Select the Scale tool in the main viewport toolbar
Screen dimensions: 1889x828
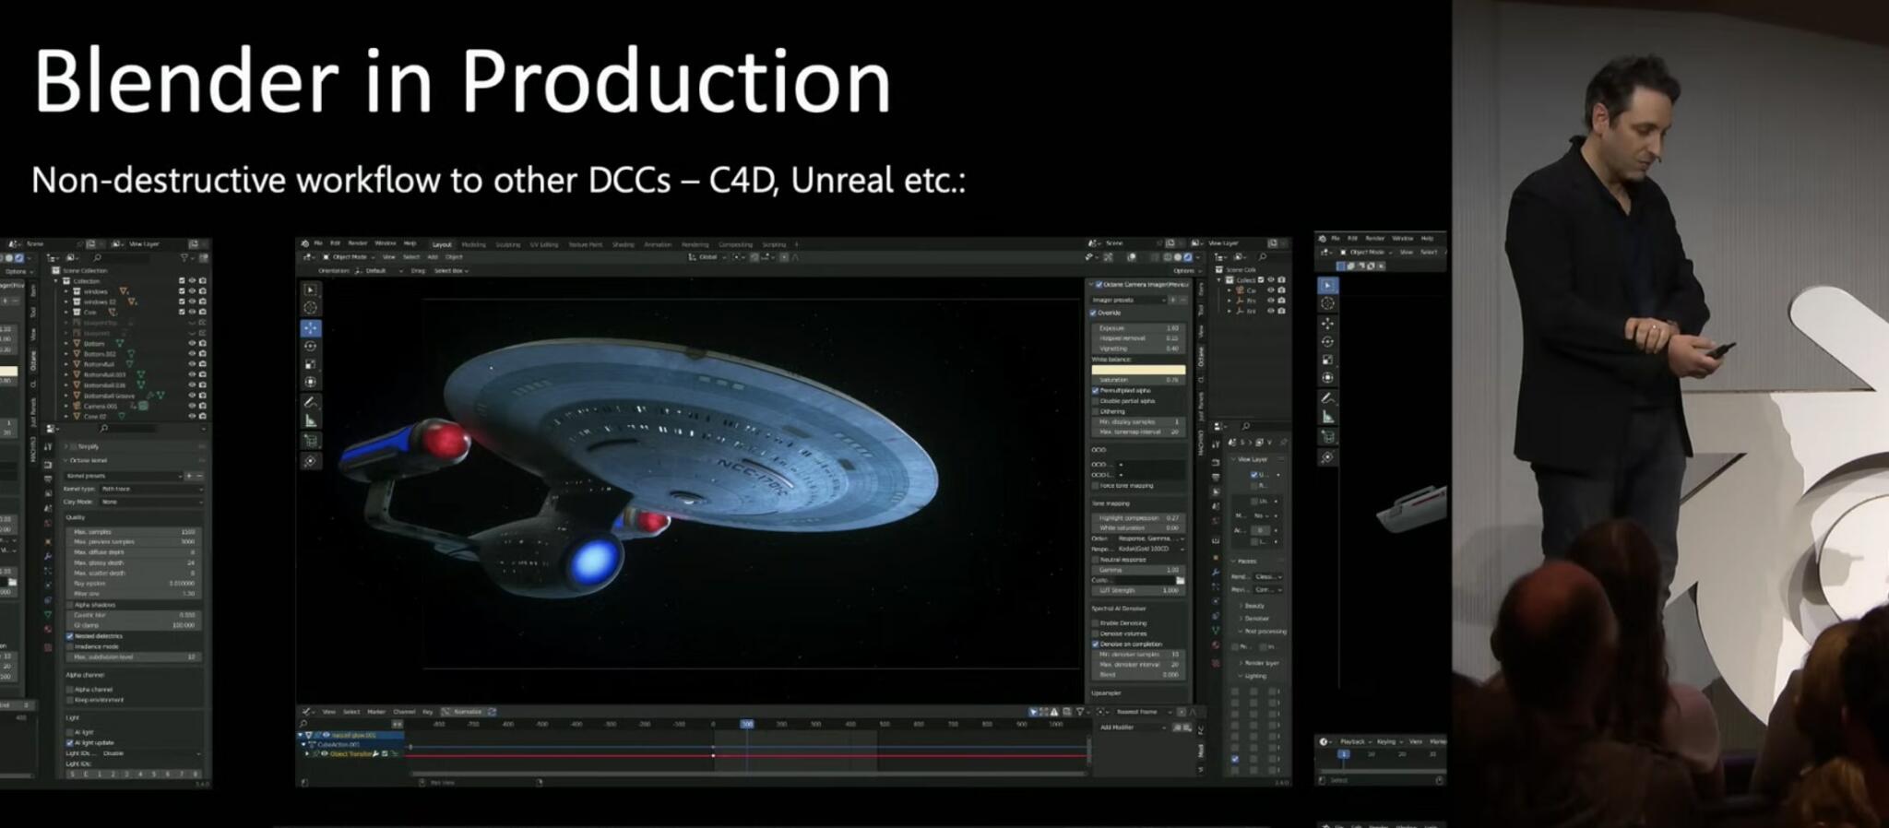[311, 364]
